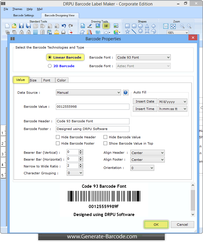The height and width of the screenshot is (242, 203).
Task: Select the Rounded rectangle shape
Action: pos(134,26)
